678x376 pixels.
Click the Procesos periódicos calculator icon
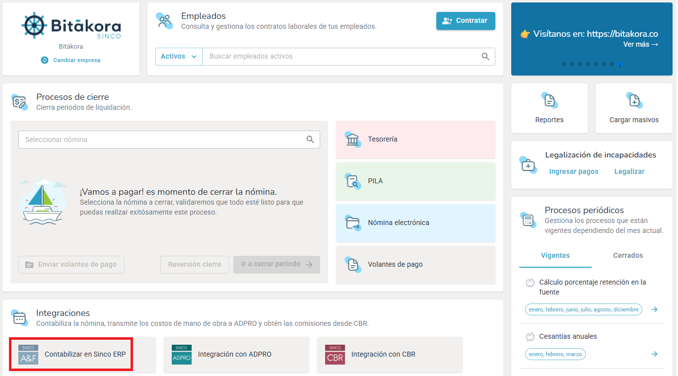tap(528, 220)
